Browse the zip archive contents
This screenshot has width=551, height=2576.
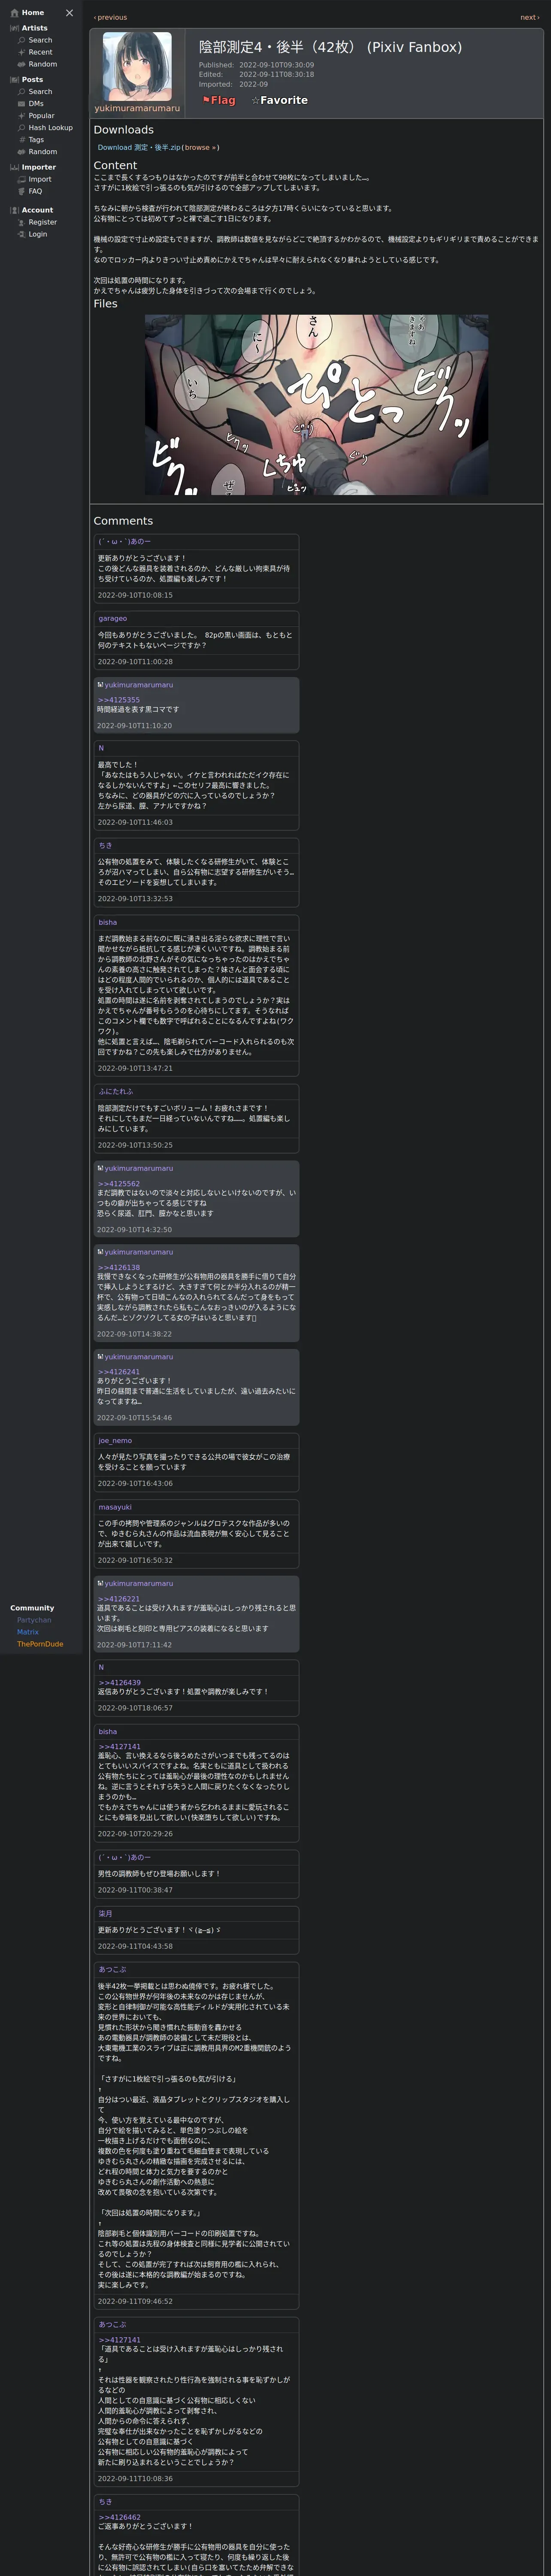200,147
